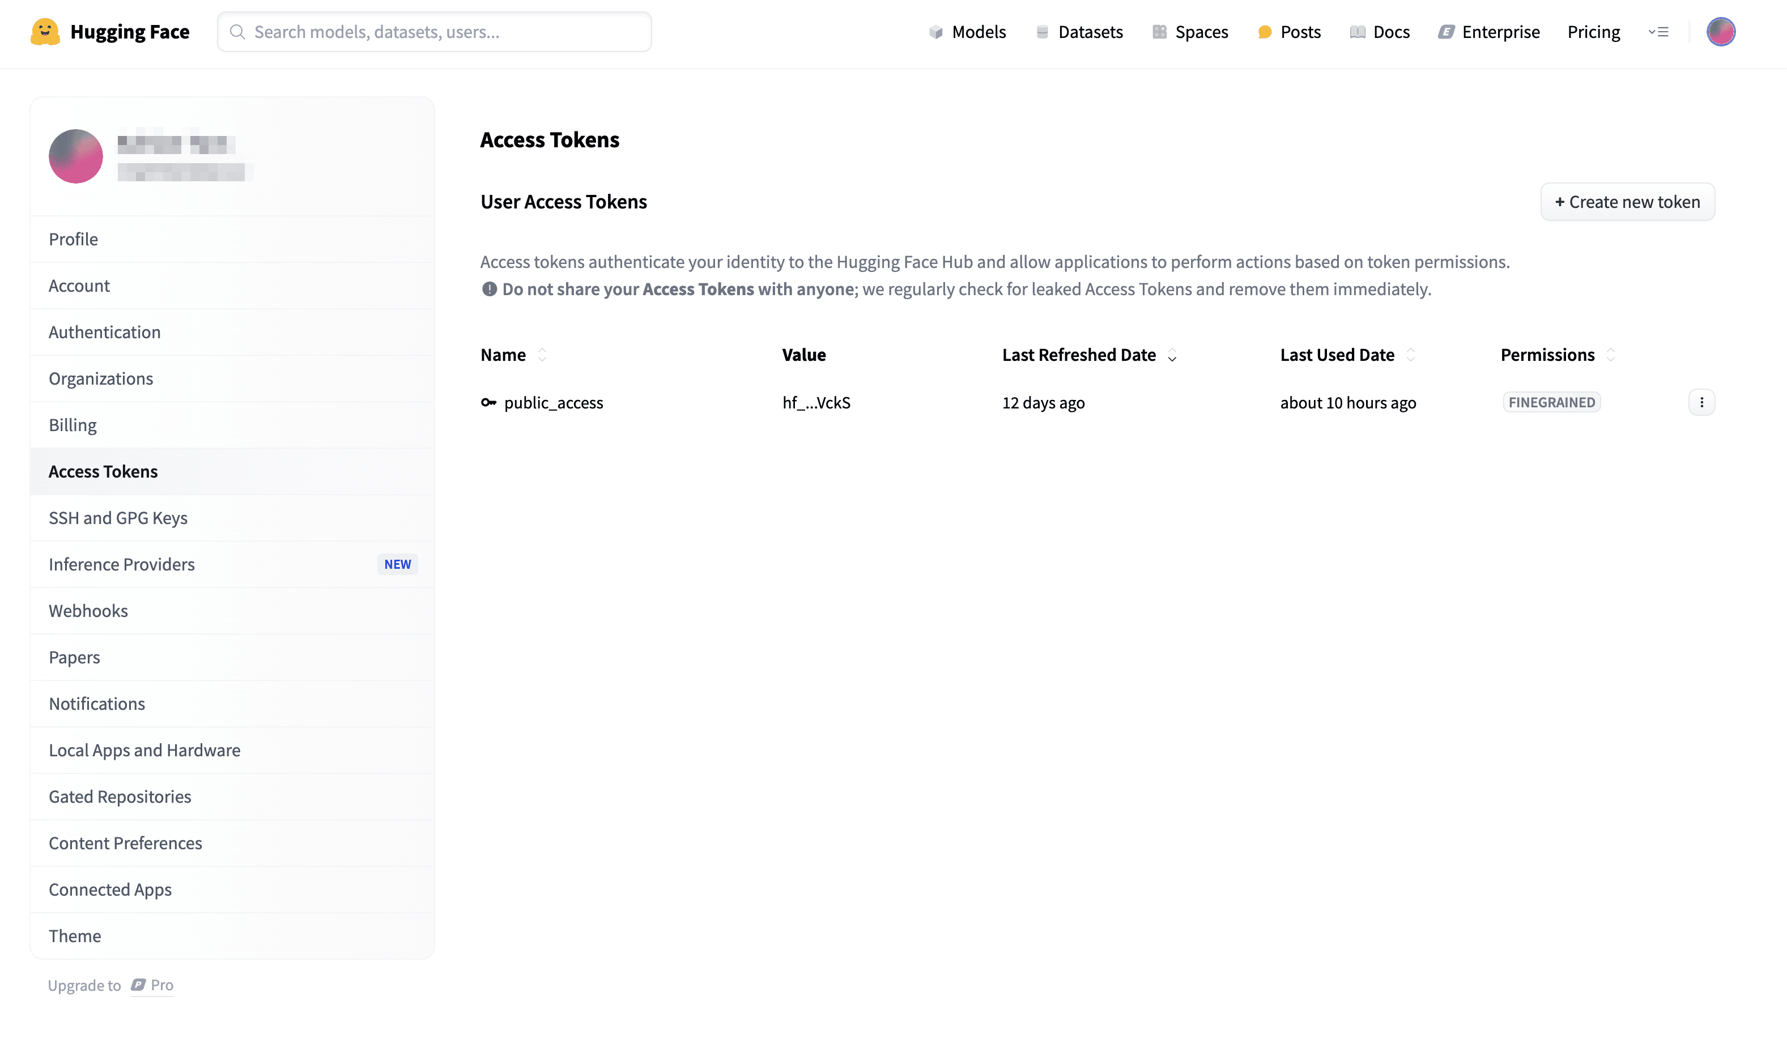
Task: Click the FINEGRAINED permissions badge
Action: point(1551,402)
